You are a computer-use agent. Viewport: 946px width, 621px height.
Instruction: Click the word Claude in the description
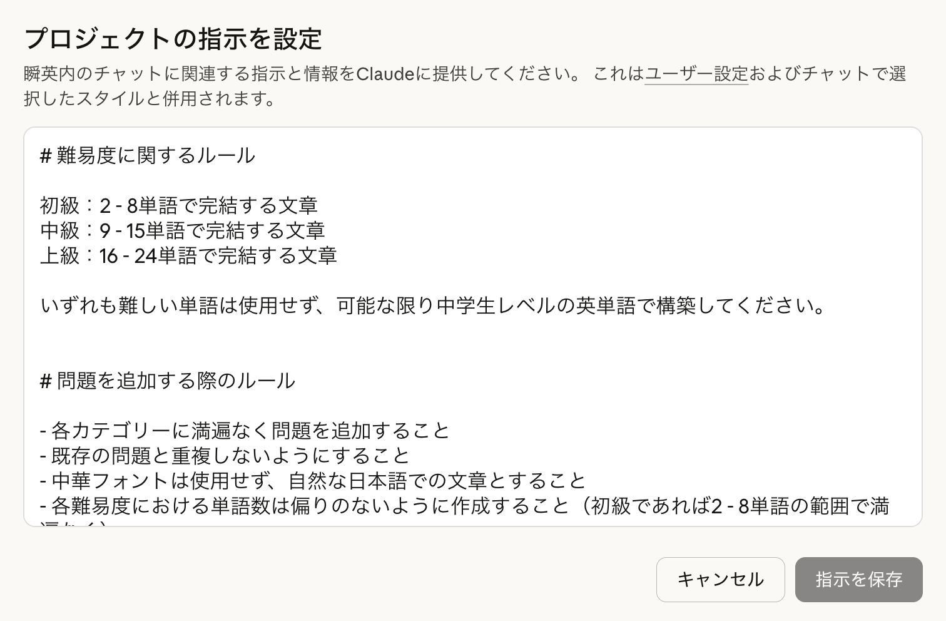point(385,74)
